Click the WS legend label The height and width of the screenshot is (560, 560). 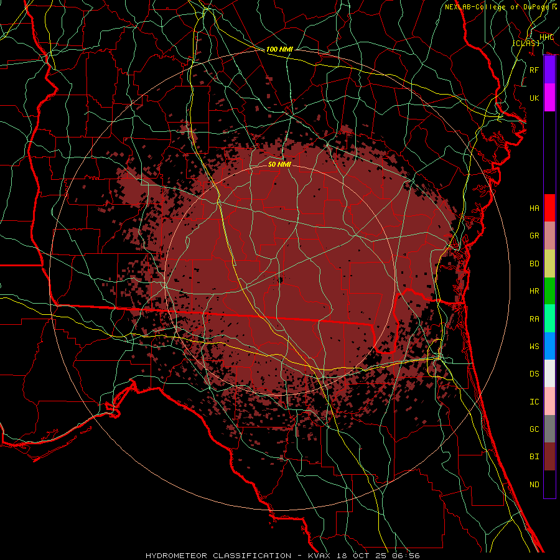pyautogui.click(x=534, y=347)
